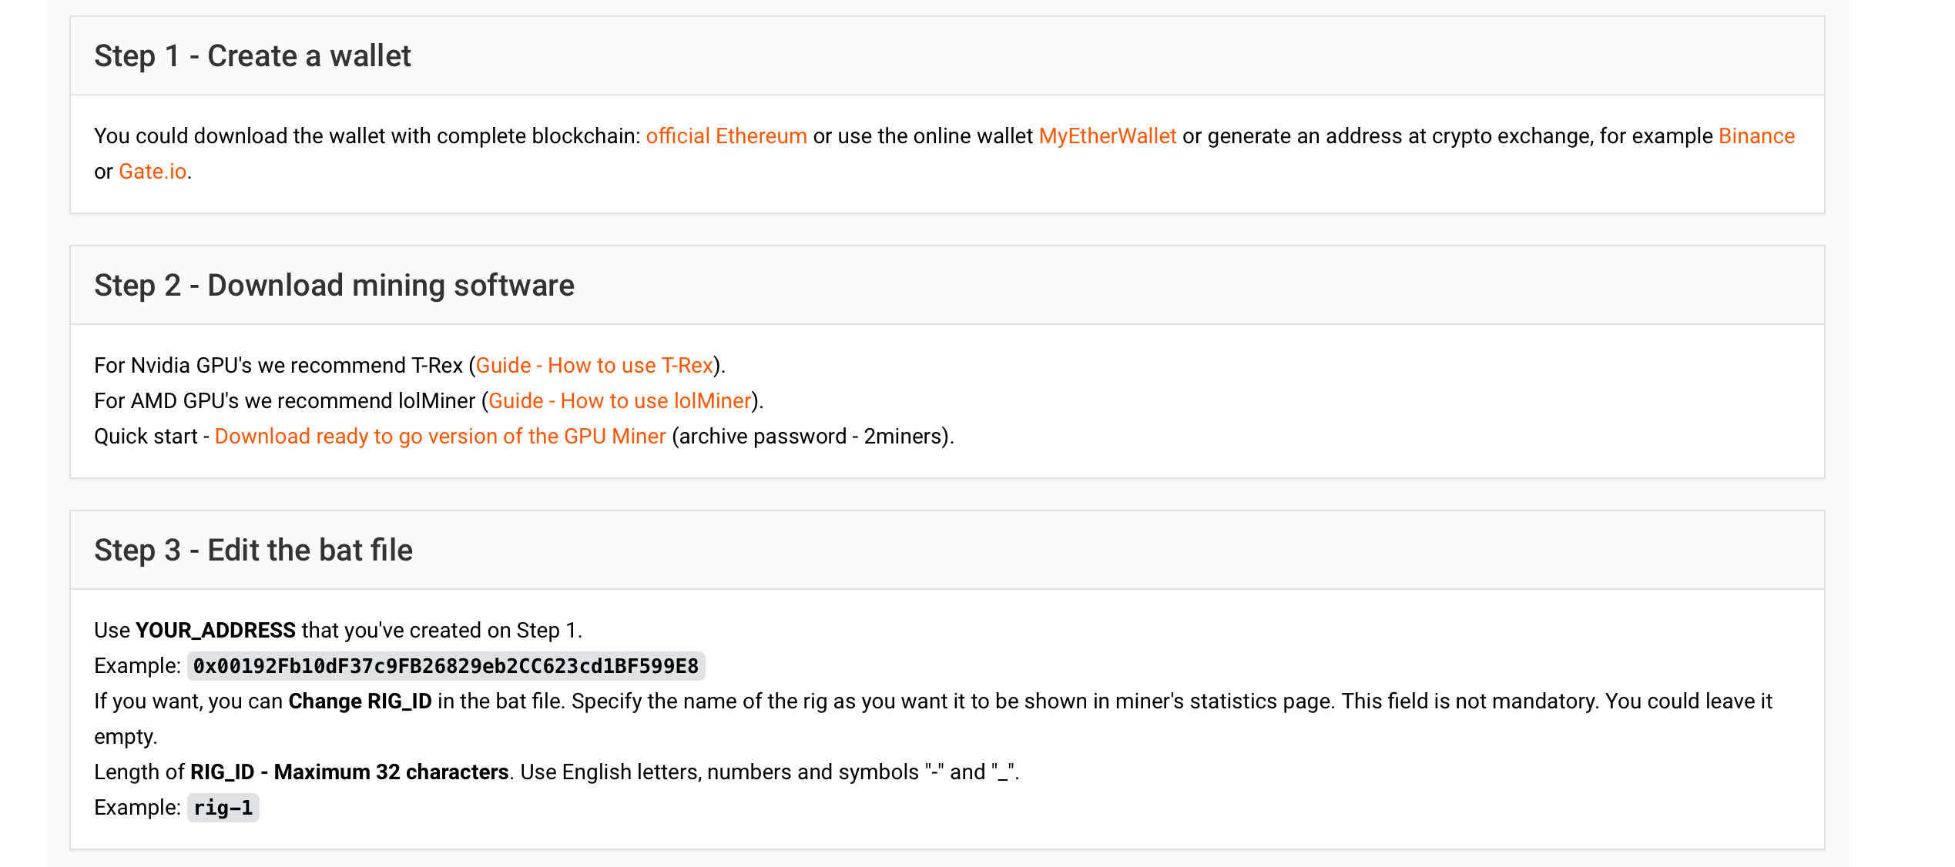The width and height of the screenshot is (1955, 867).
Task: Click the bold Change RIG_ID text
Action: click(360, 701)
